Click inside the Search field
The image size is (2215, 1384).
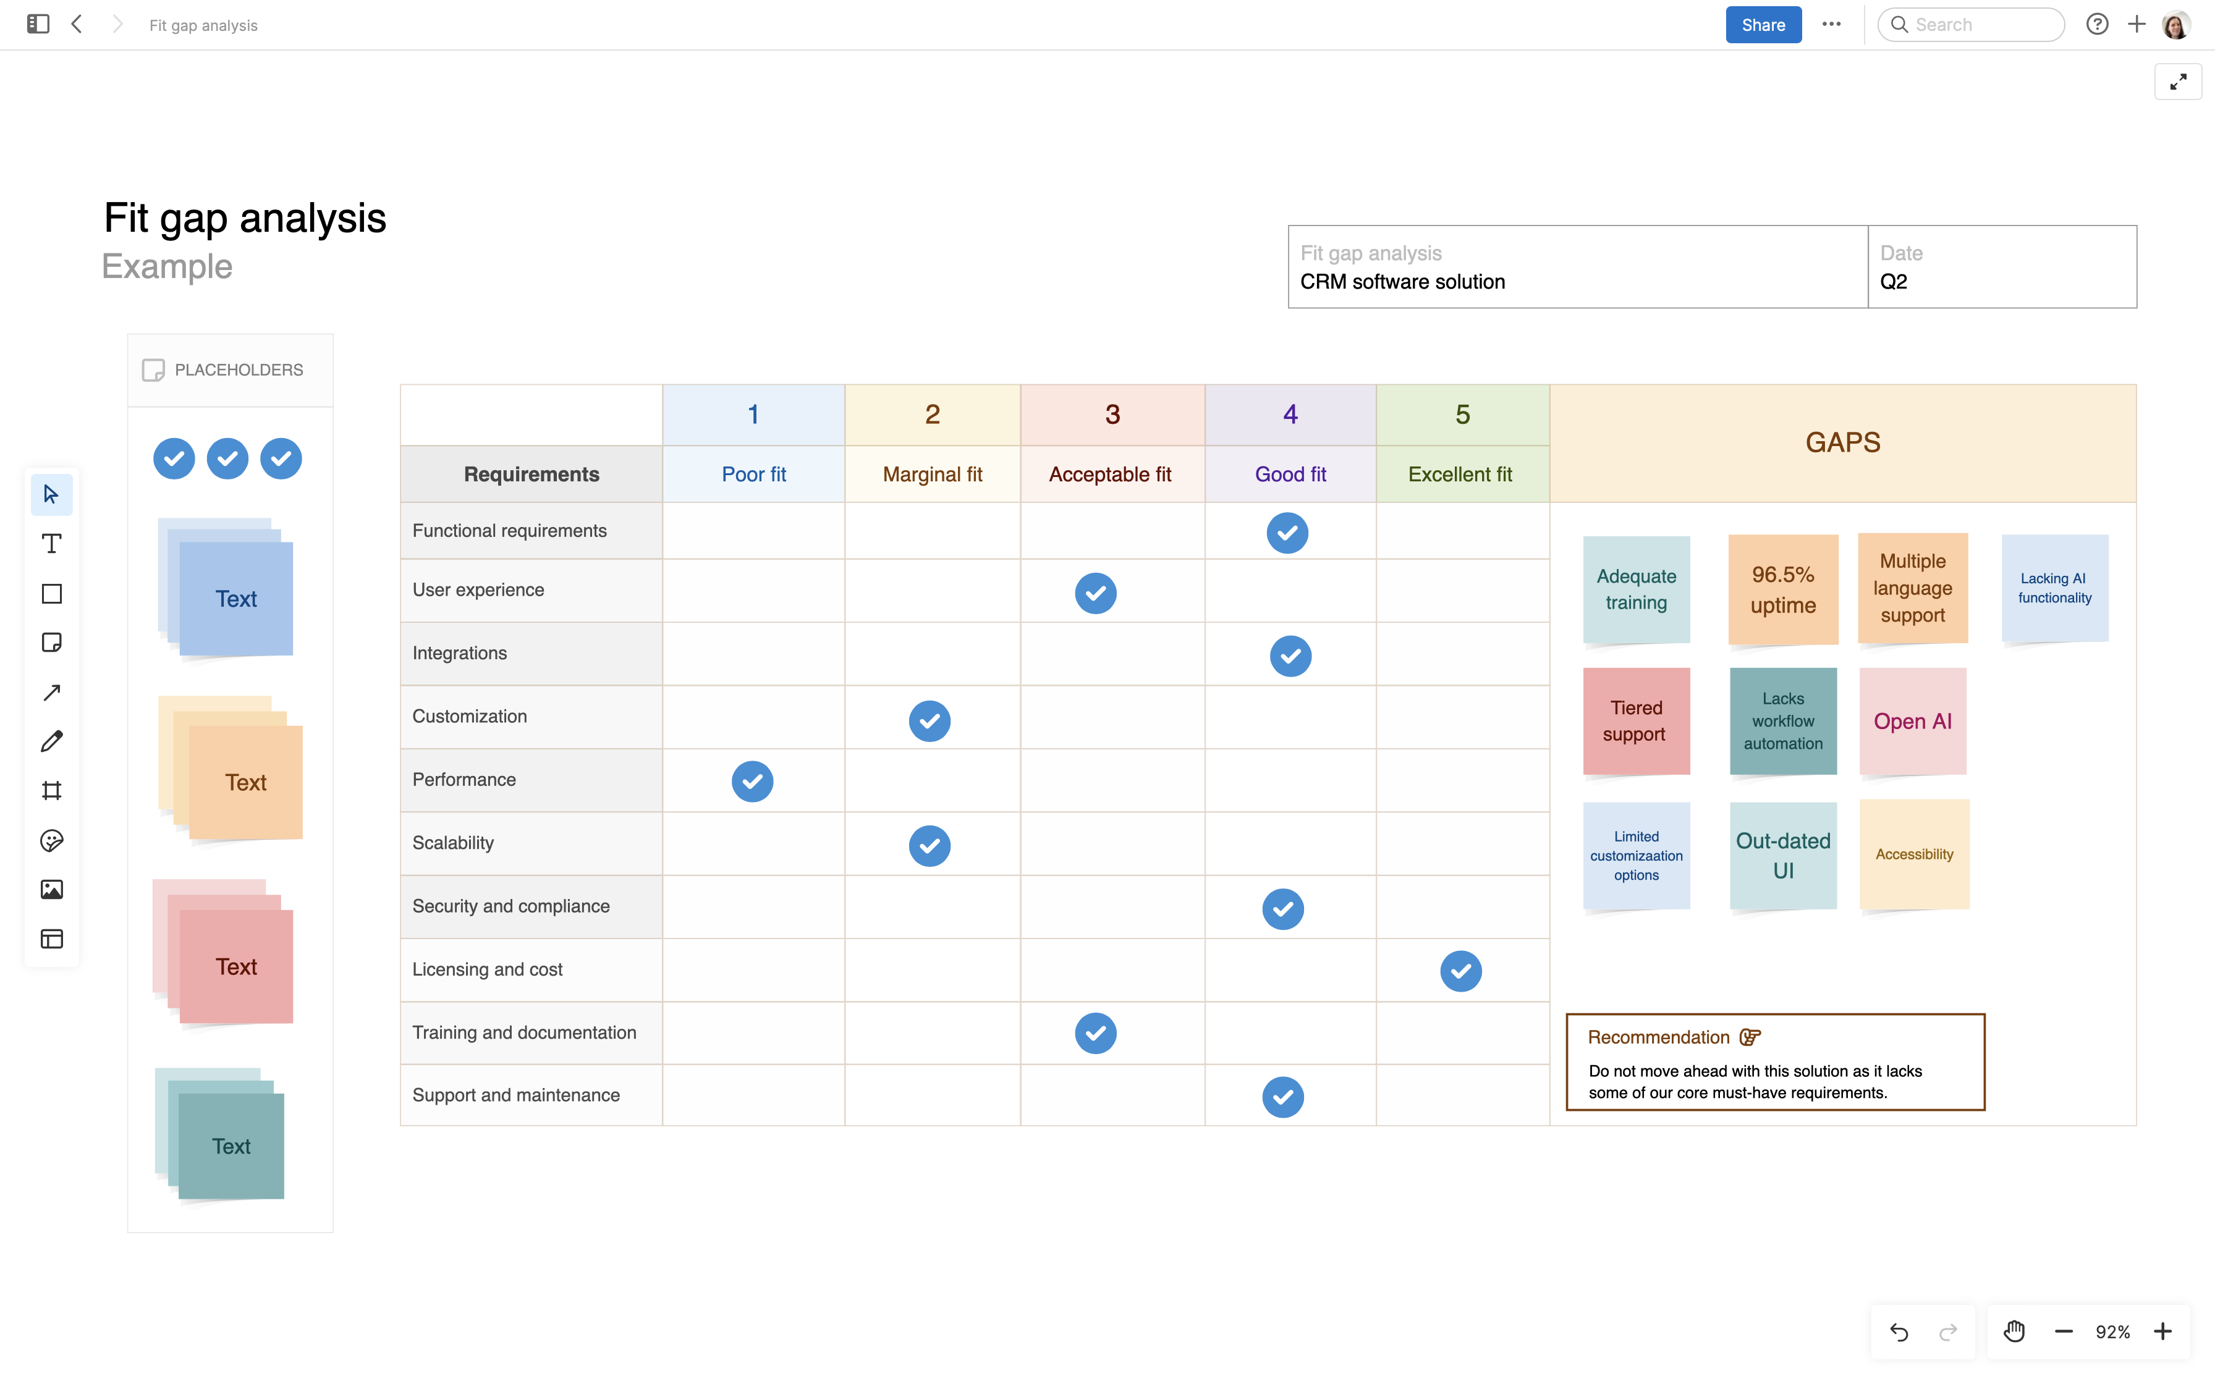(x=1970, y=24)
